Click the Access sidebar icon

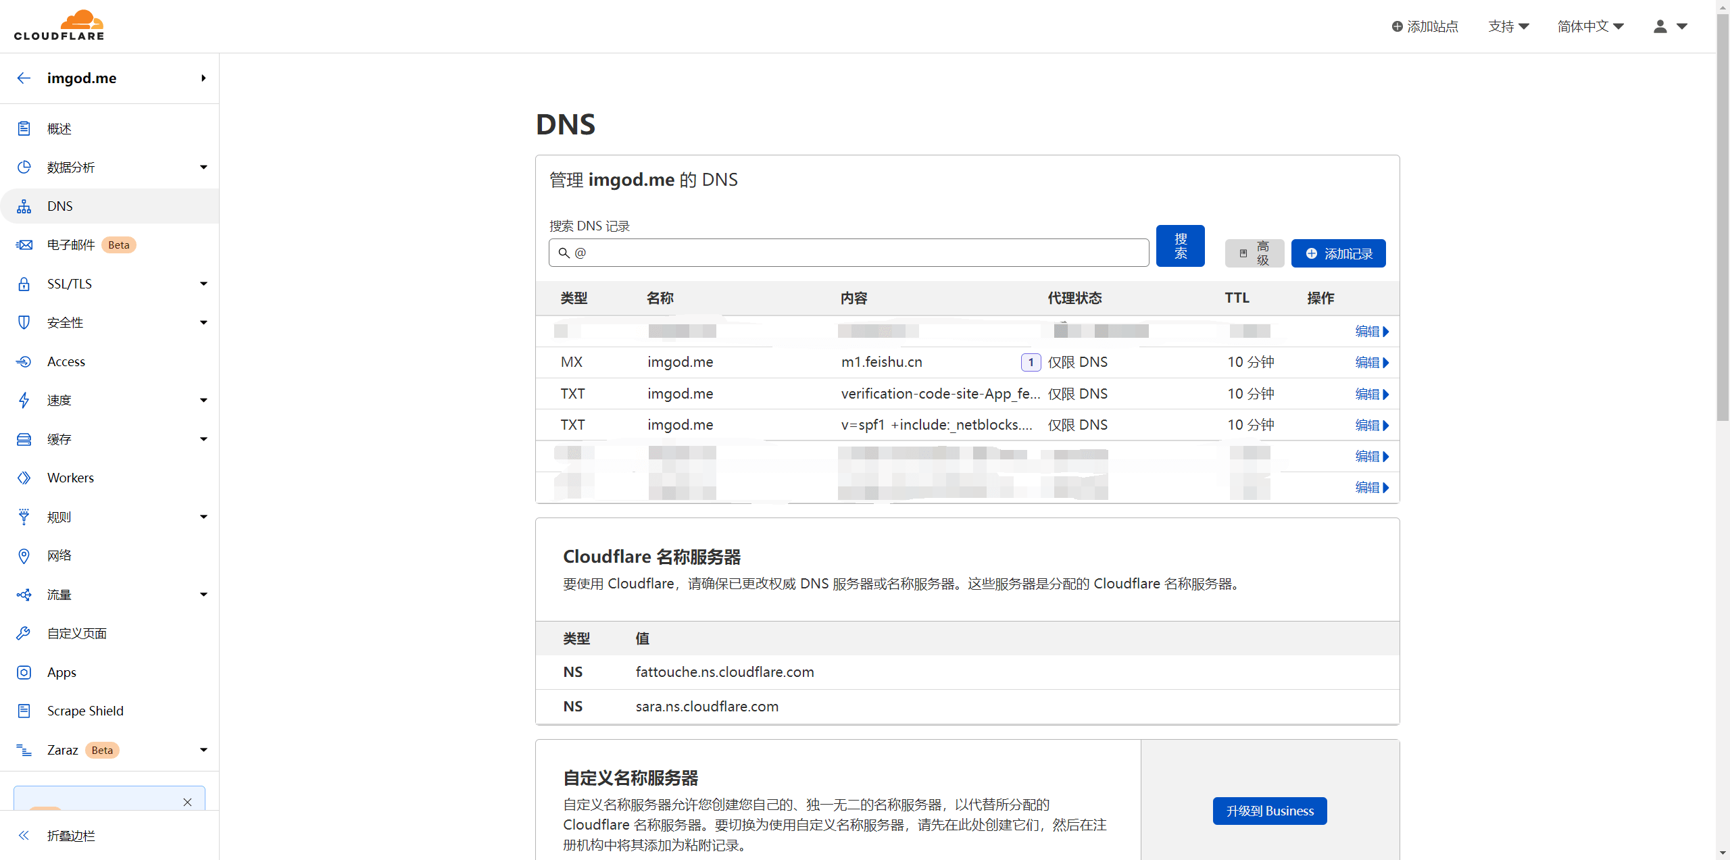[24, 361]
